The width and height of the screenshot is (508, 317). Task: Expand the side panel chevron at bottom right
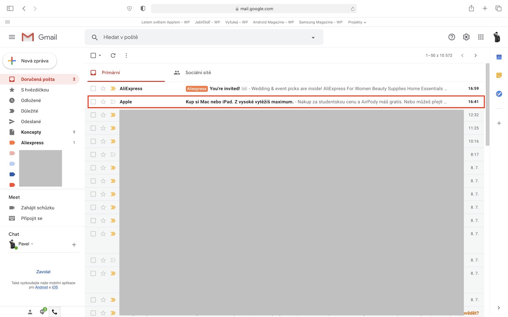(x=499, y=308)
